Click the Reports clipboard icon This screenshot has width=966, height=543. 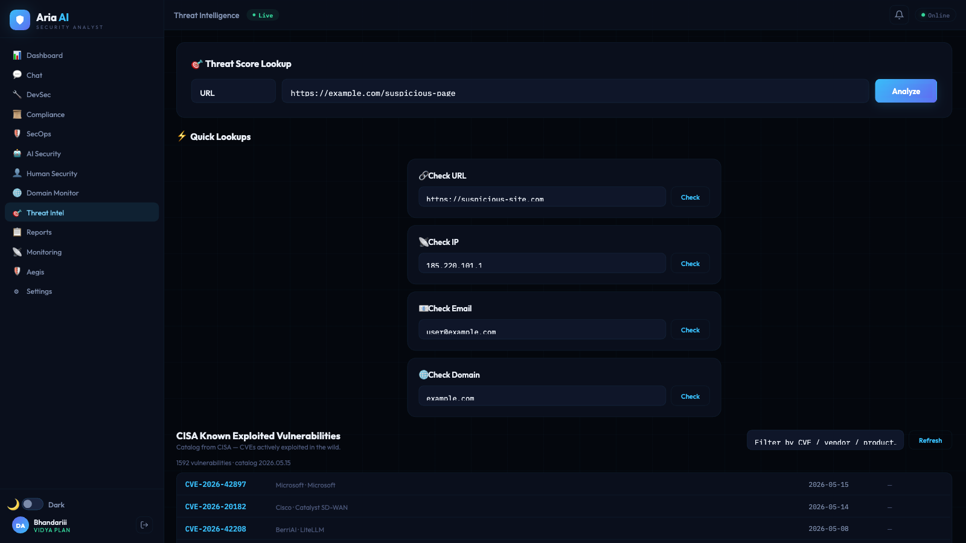pyautogui.click(x=17, y=232)
